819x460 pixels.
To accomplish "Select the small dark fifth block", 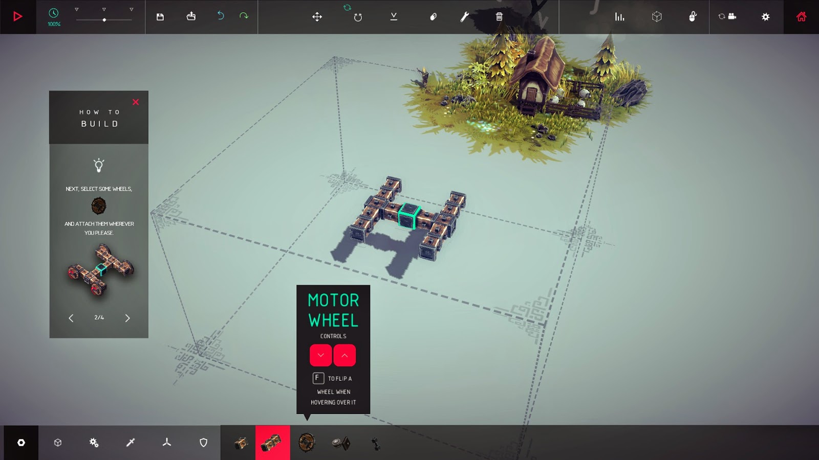I will (376, 444).
